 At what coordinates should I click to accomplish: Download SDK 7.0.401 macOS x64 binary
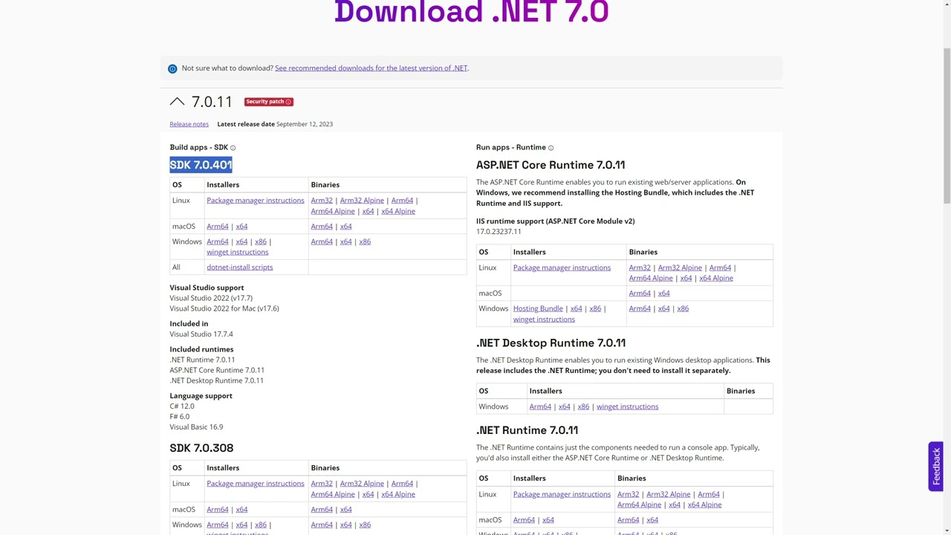345,227
